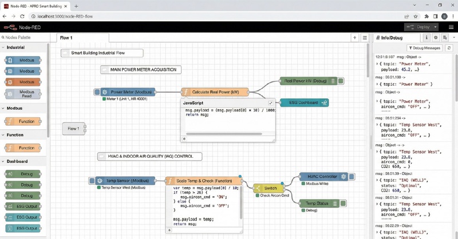Select HVAC & INDOOR AIR QUALITY comment node
This screenshot has width=458, height=239.
[149, 157]
